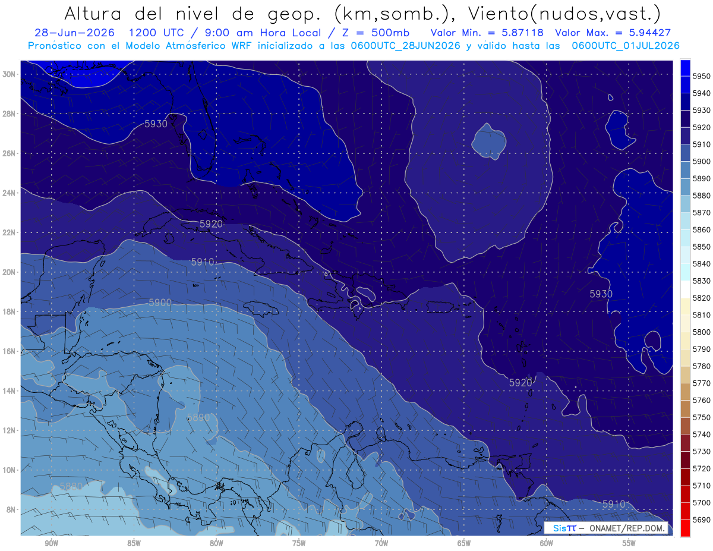Click the 5940 value on the color scale
Screen dimensions: 713x551
click(x=702, y=93)
